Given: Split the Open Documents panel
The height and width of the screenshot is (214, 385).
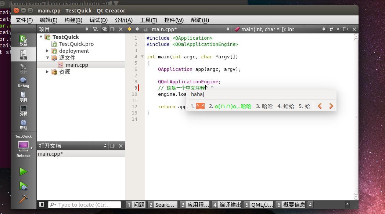Looking at the screenshot, I should click(113, 146).
